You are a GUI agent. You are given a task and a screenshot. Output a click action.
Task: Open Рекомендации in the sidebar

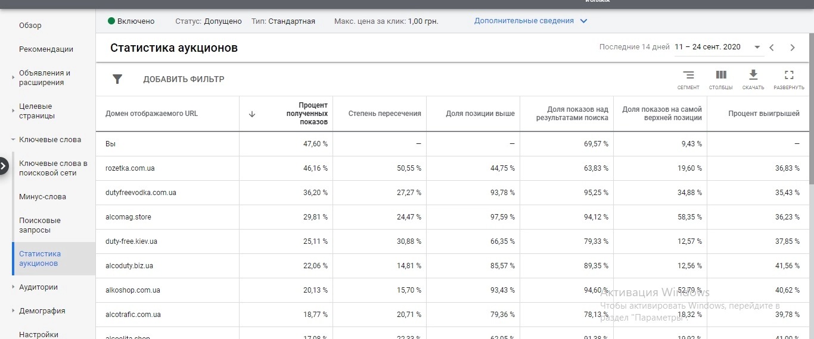click(46, 49)
